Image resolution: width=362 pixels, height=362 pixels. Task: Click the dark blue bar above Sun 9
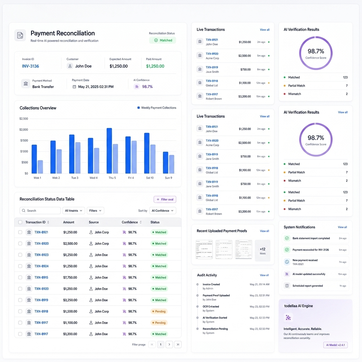165,163
